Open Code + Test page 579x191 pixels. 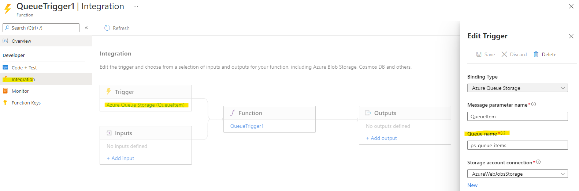point(46,68)
